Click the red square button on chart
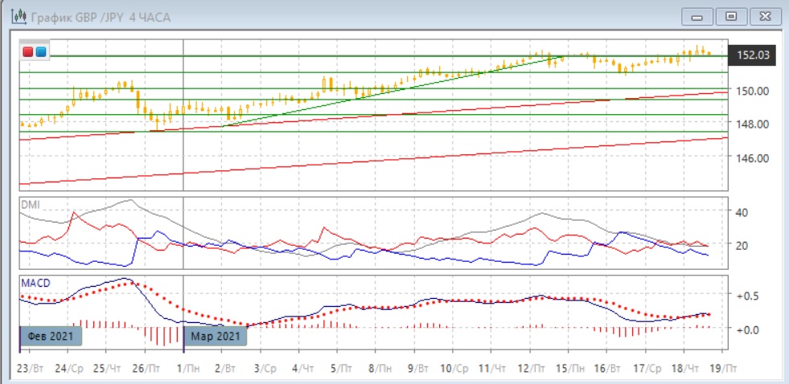 (29, 52)
